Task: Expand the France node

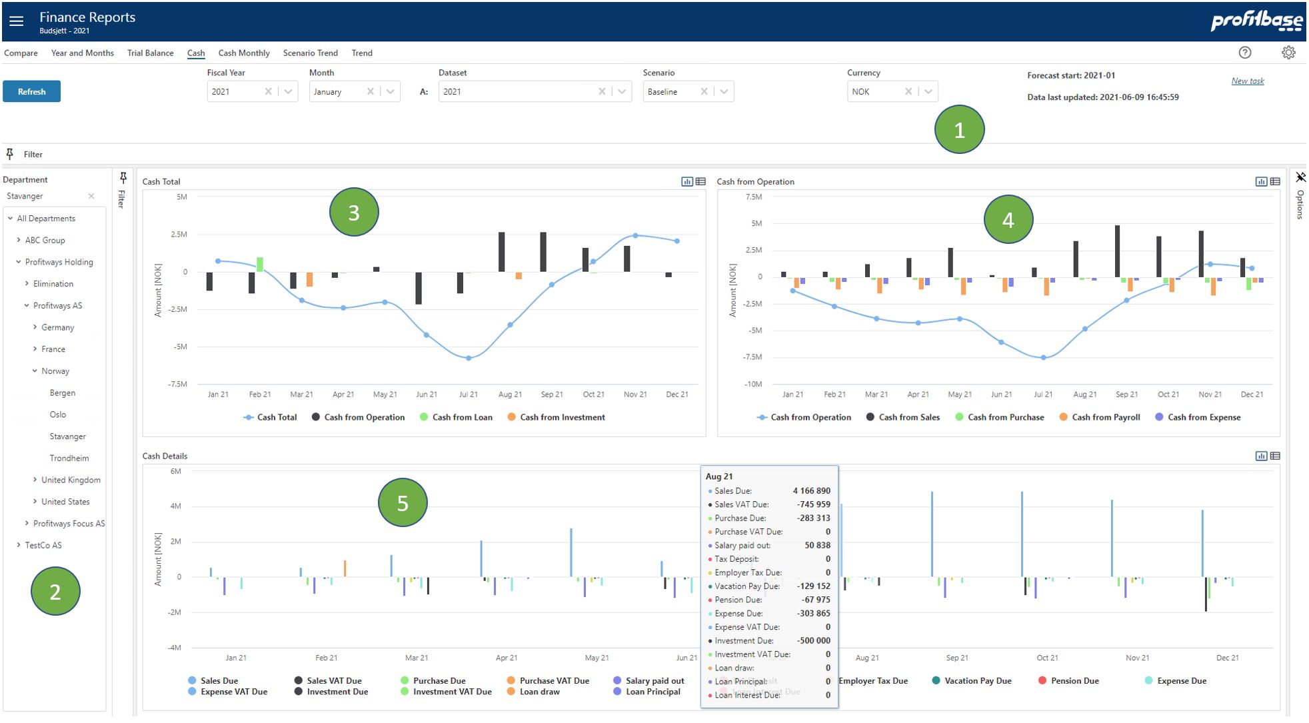Action: point(35,349)
